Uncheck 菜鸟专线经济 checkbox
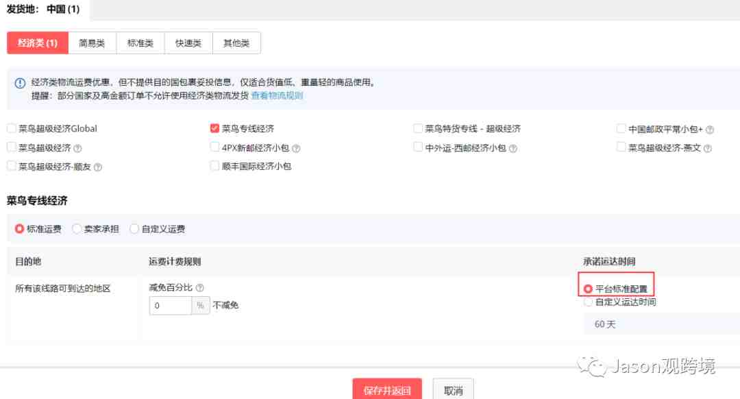This screenshot has width=740, height=399. (x=214, y=128)
